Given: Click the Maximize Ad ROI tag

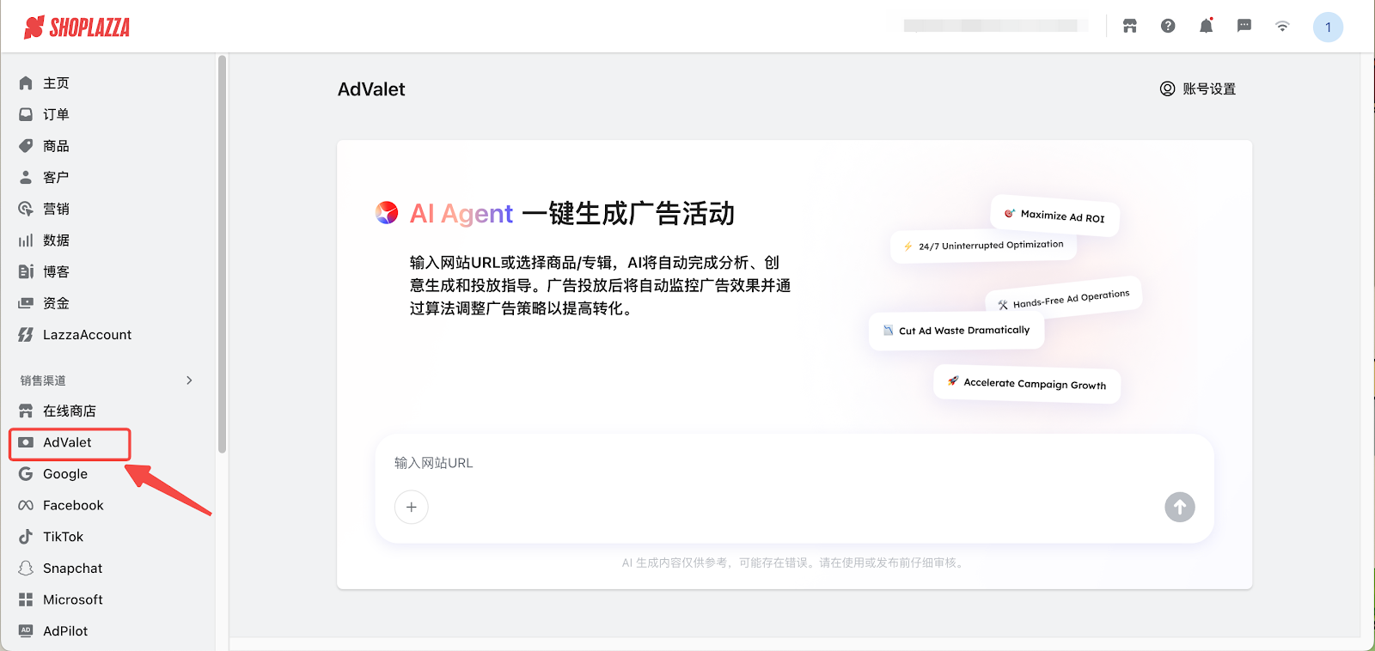Looking at the screenshot, I should click(x=1054, y=216).
